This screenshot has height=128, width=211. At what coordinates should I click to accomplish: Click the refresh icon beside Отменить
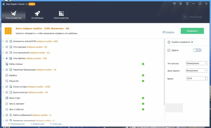(164, 32)
